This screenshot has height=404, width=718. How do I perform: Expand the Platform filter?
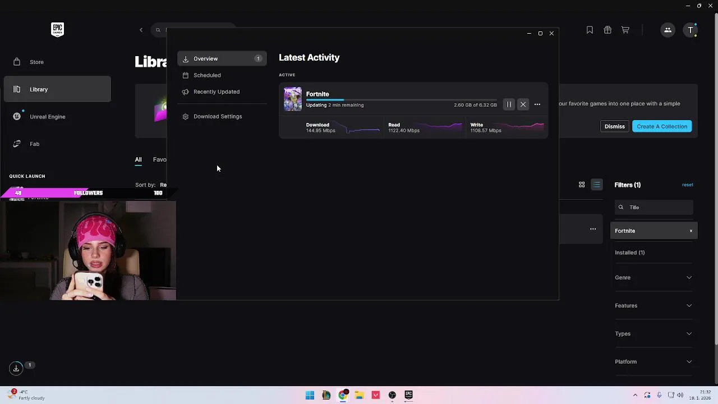tap(653, 361)
